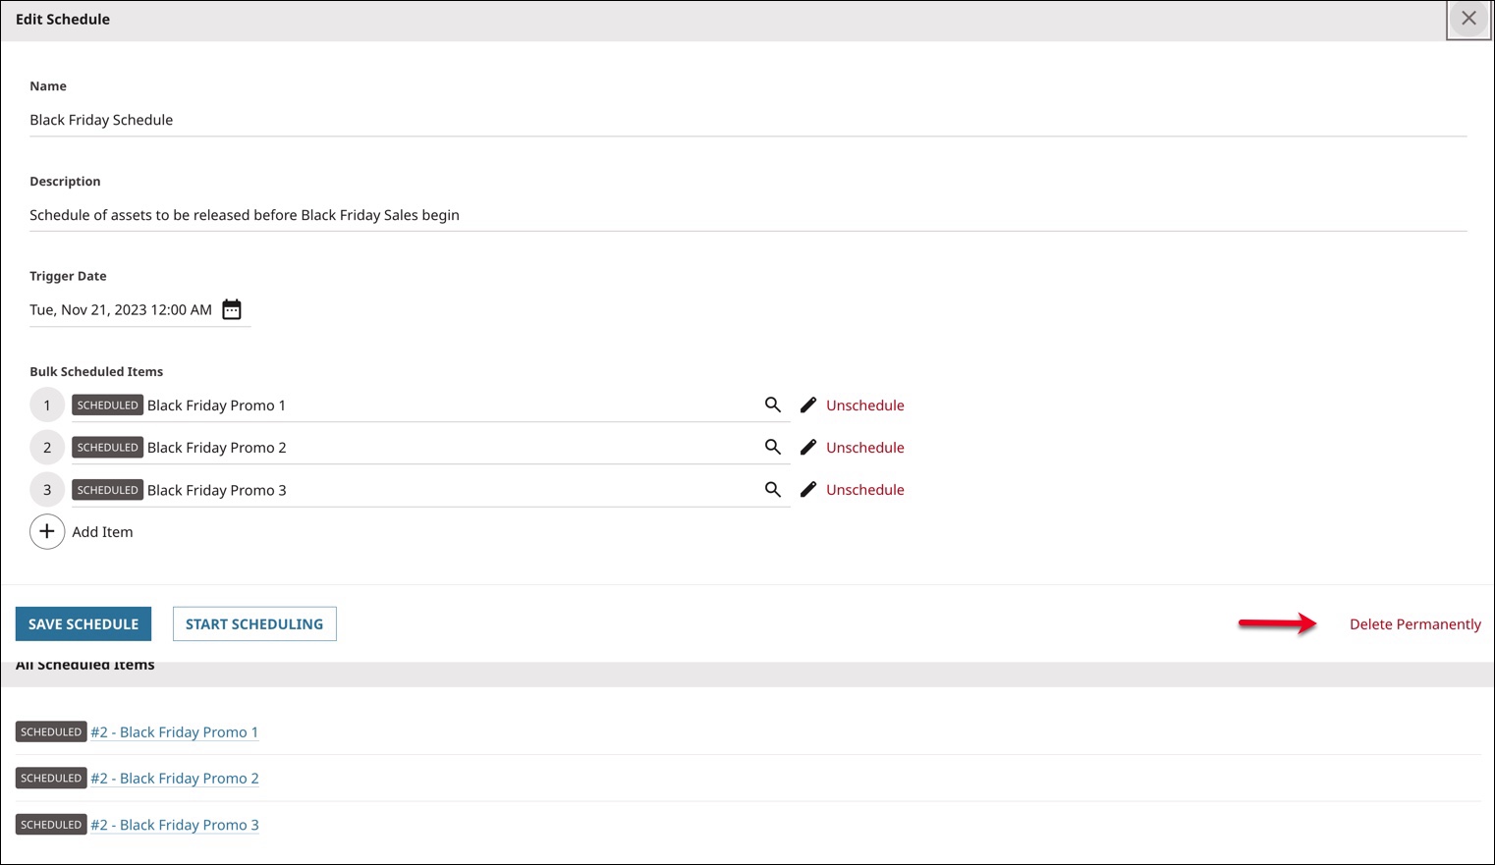Select Black Friday Promo 1 bulk item field
The height and width of the screenshot is (865, 1495).
[x=430, y=405]
